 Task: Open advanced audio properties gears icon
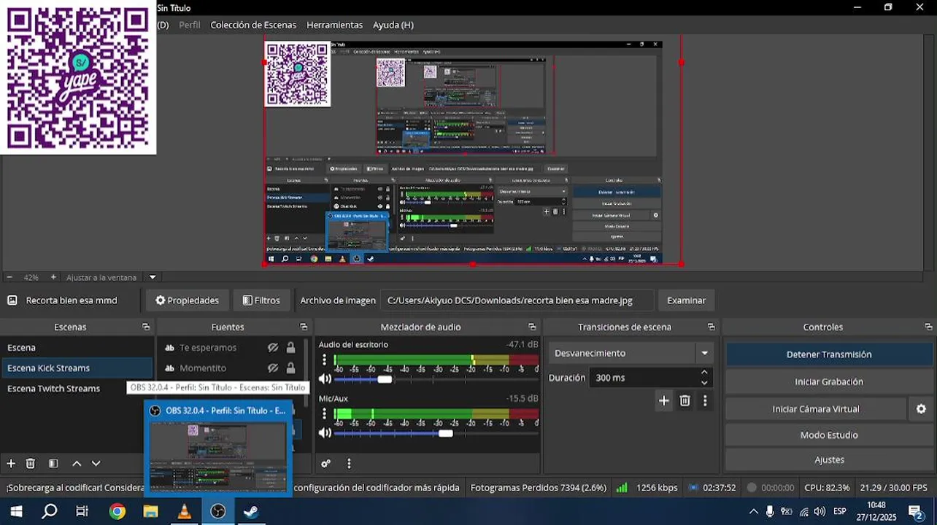coord(326,463)
